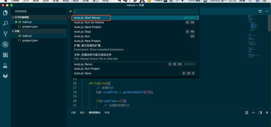Click the command palette list scrollbar
The width and height of the screenshot is (271, 127).
(198, 18)
